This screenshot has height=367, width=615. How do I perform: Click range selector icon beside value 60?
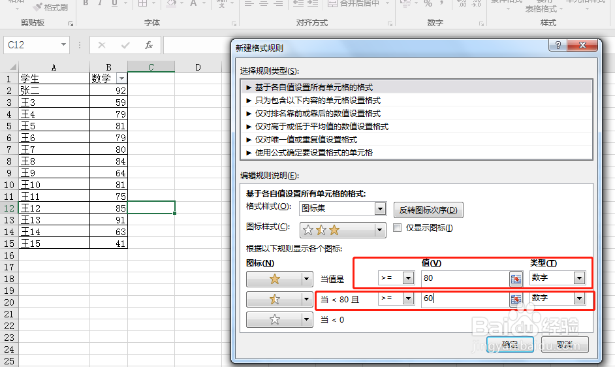click(516, 299)
